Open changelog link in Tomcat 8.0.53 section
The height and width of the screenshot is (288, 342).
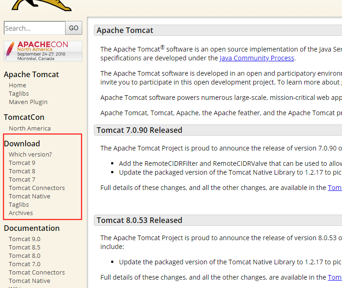coord(335,277)
